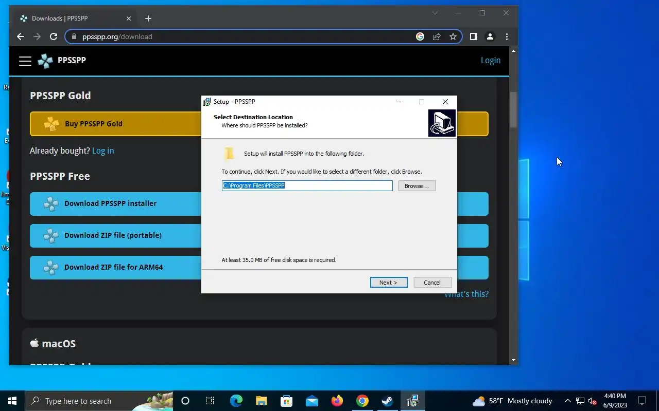This screenshot has width=659, height=411.
Task: Open the 'What's this?' link
Action: click(x=467, y=294)
